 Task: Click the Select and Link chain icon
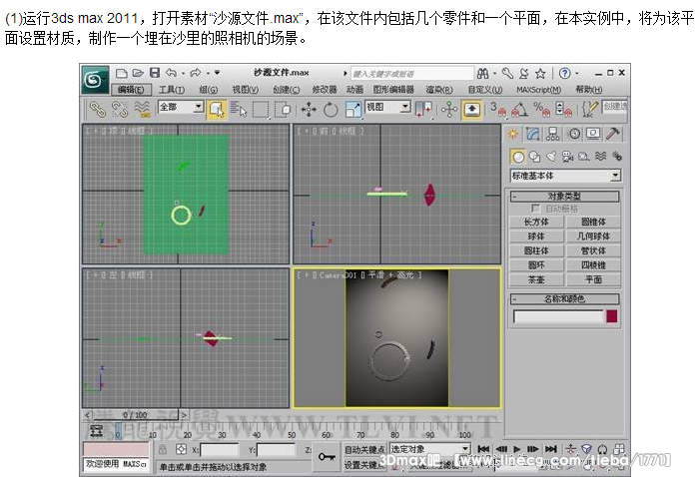tap(97, 109)
